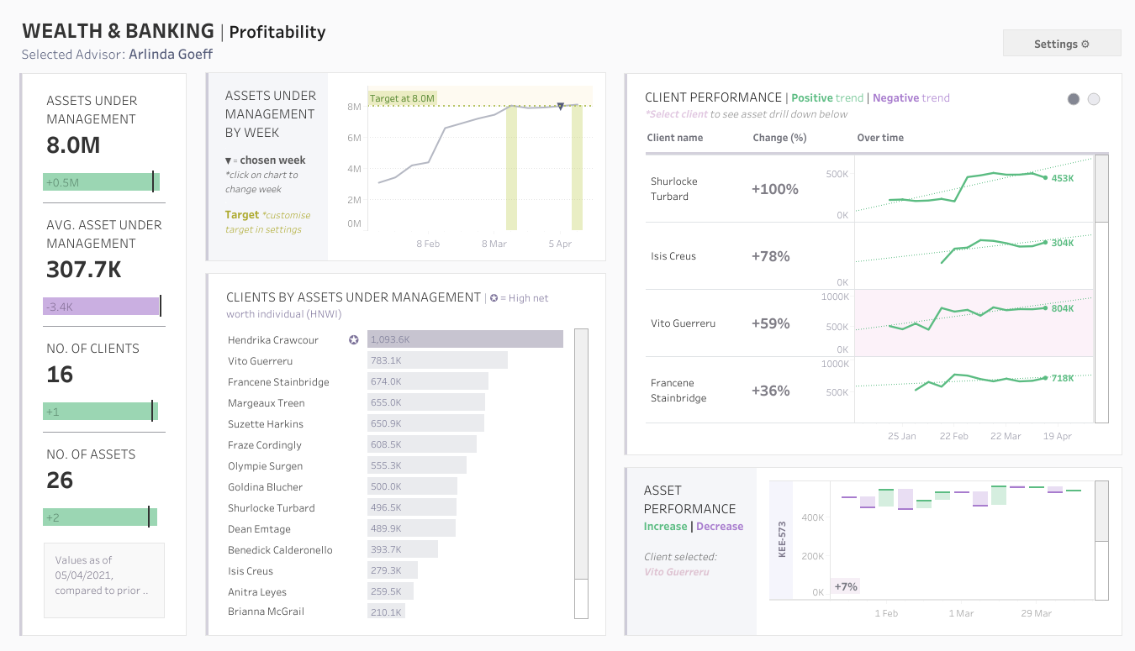The image size is (1135, 651).
Task: Click the chosen week triangle marker on the chart
Action: click(x=559, y=108)
